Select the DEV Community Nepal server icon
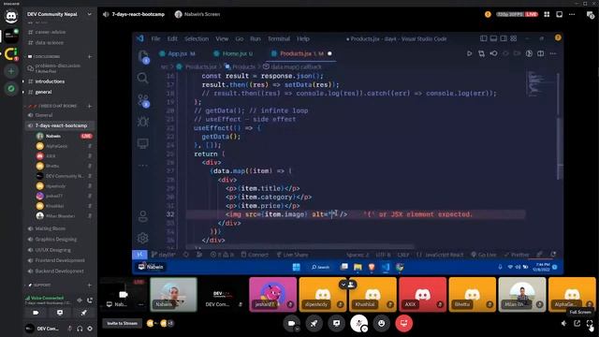The height and width of the screenshot is (337, 599). (11, 36)
